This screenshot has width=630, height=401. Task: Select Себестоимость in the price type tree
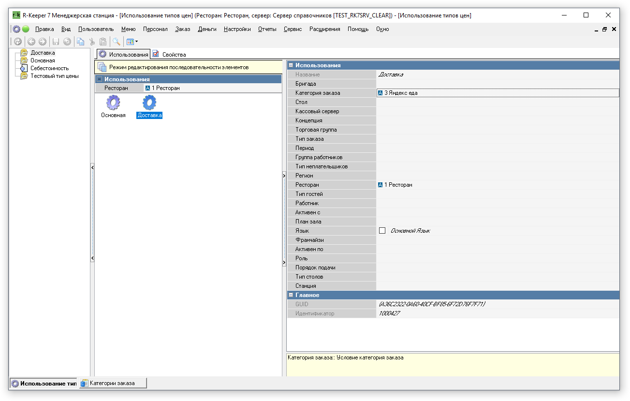tap(50, 68)
